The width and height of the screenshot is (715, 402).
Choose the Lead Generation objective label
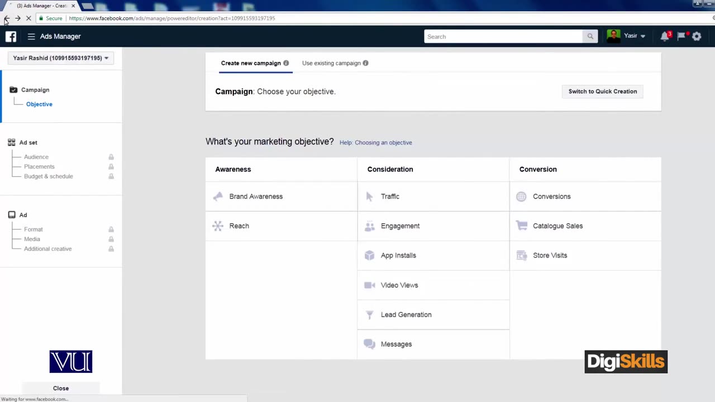(406, 315)
